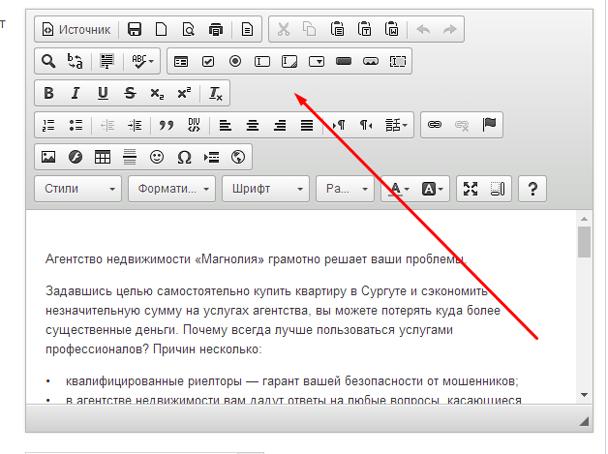
Task: Decrease the indent
Action: [x=107, y=125]
